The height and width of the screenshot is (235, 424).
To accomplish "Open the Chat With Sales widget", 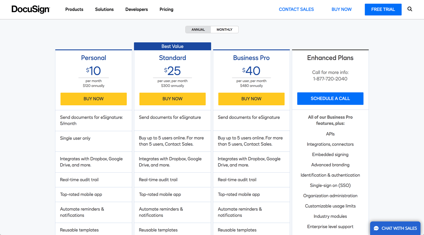I will (395, 228).
